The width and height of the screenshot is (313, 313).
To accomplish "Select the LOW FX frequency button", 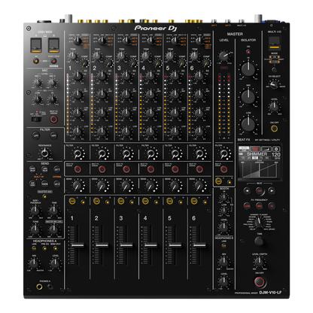I will click(x=247, y=206).
